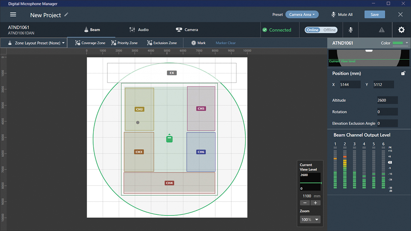Open the settings gear

pyautogui.click(x=401, y=30)
